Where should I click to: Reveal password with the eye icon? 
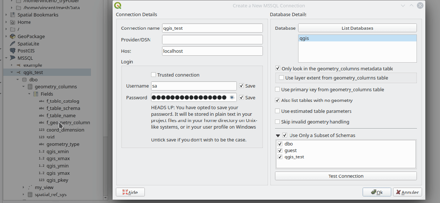(x=232, y=97)
